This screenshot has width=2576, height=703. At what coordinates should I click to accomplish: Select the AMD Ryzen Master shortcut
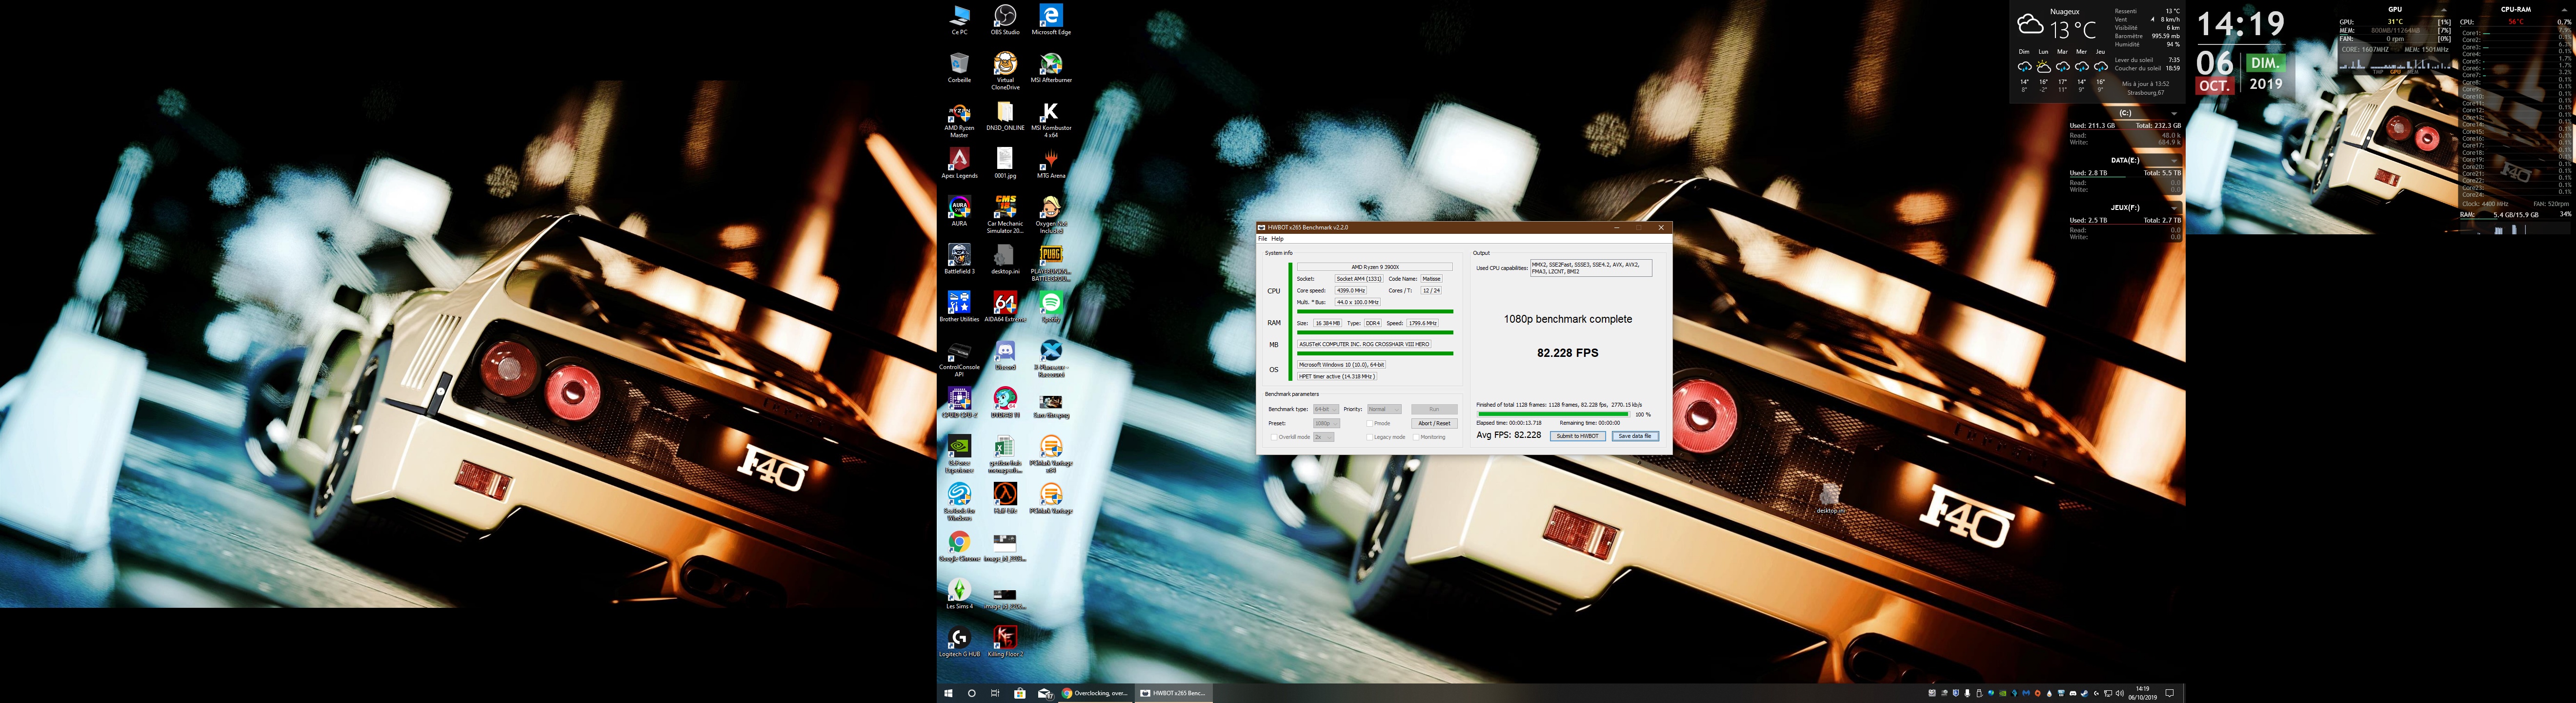coord(959,120)
